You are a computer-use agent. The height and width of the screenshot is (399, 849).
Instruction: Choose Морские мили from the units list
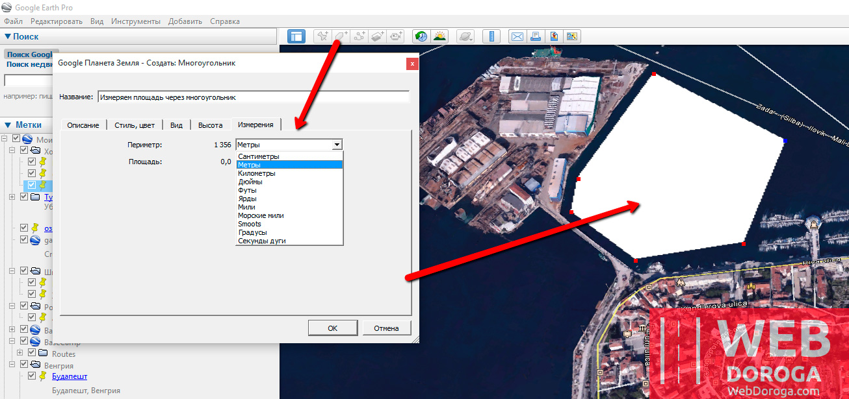click(x=289, y=215)
